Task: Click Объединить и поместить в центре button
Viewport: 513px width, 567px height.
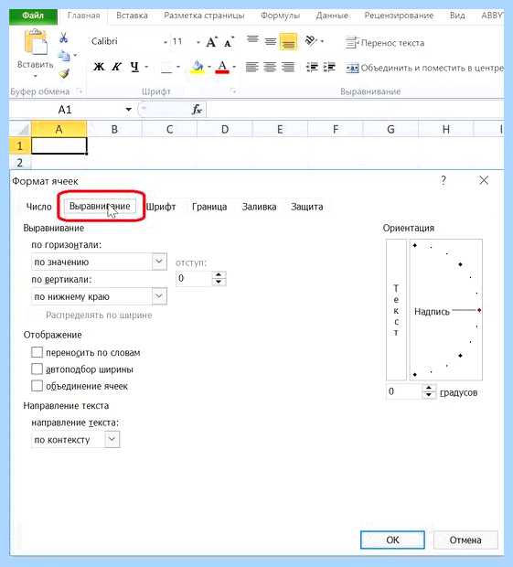Action: 424,68
